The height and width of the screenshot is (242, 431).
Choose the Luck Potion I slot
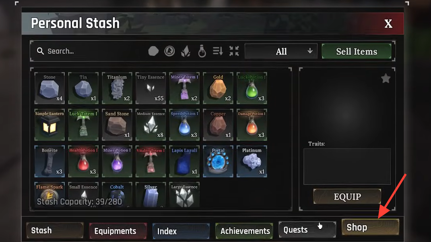pos(252,88)
